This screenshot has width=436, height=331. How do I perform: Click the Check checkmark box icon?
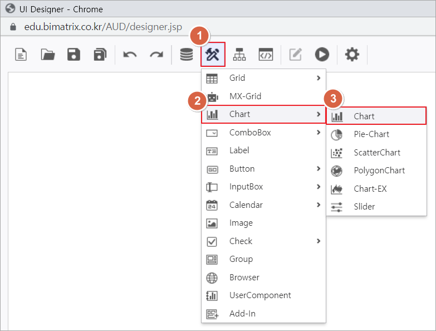coord(212,242)
